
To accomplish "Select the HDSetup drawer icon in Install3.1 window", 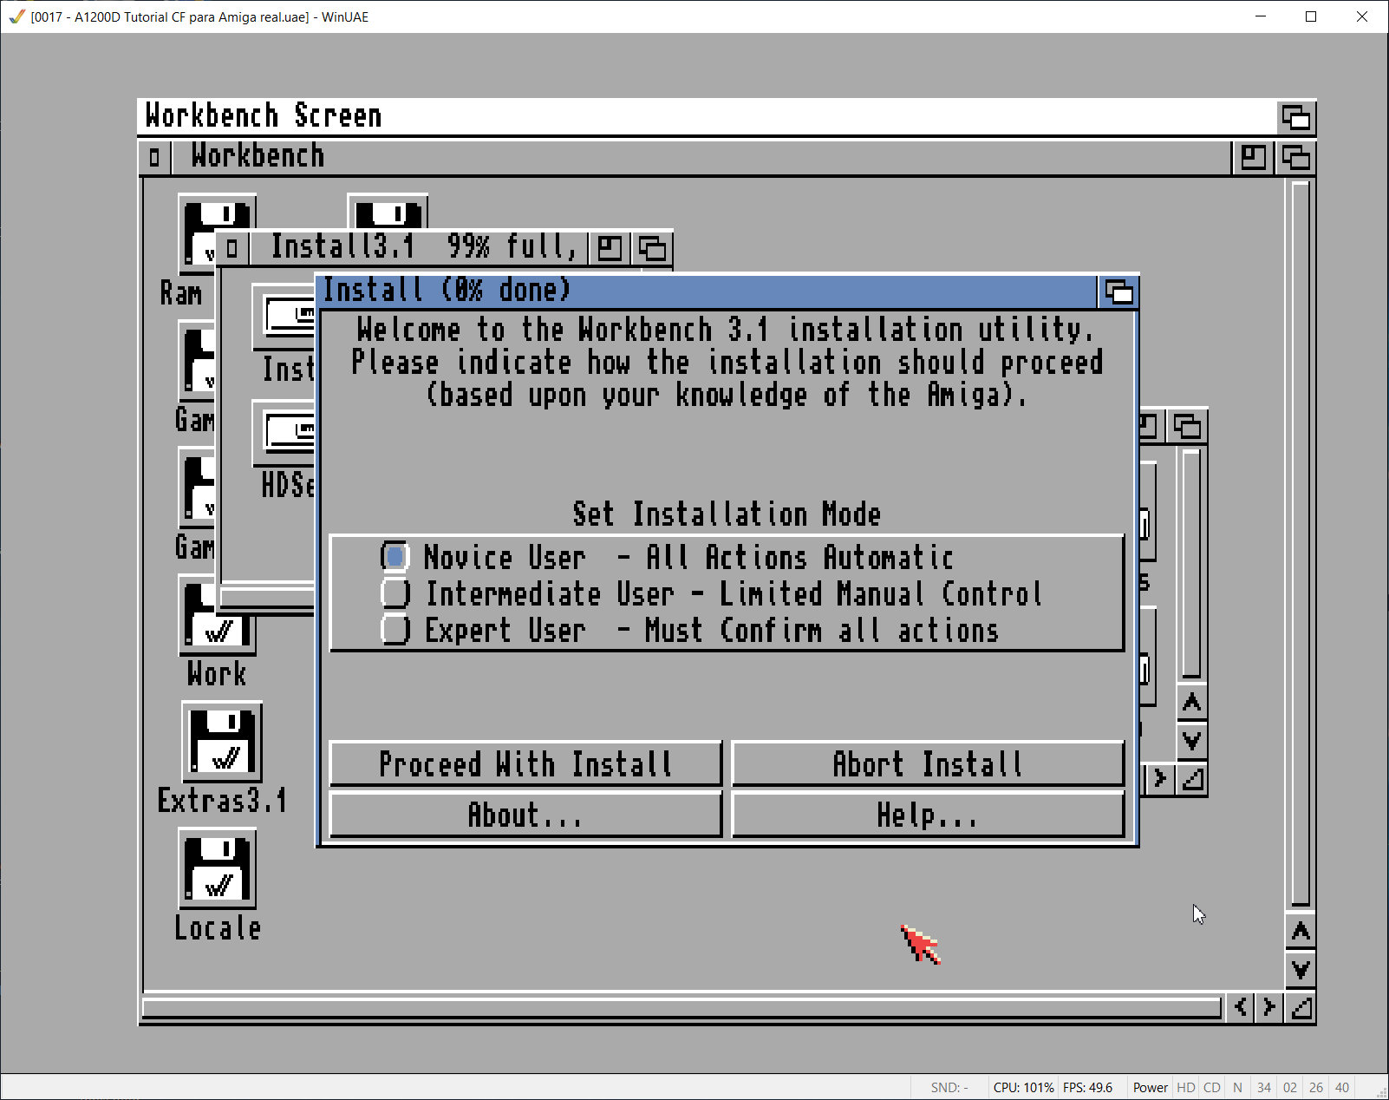I will pos(284,432).
